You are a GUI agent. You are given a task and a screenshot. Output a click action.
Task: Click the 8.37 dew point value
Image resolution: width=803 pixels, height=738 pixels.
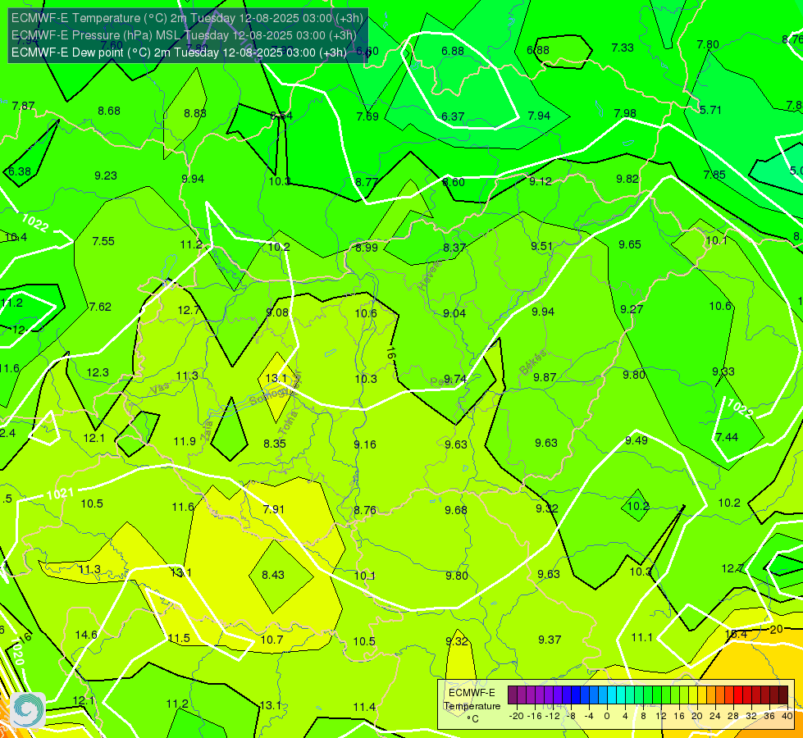pos(454,248)
